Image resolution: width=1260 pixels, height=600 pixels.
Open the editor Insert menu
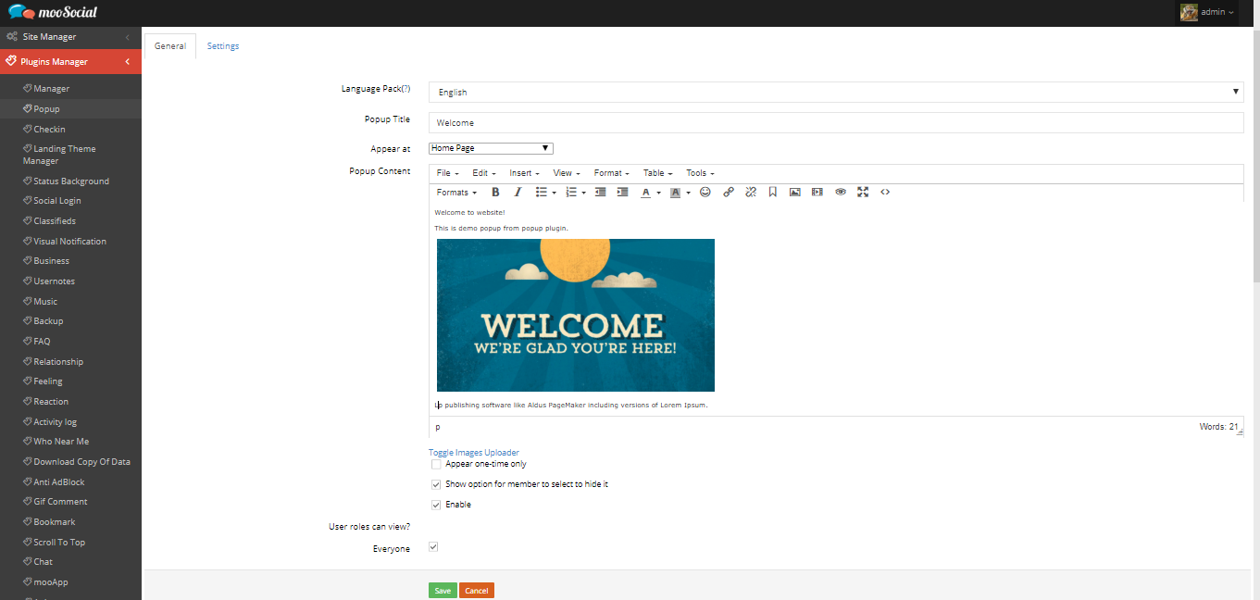(x=524, y=173)
